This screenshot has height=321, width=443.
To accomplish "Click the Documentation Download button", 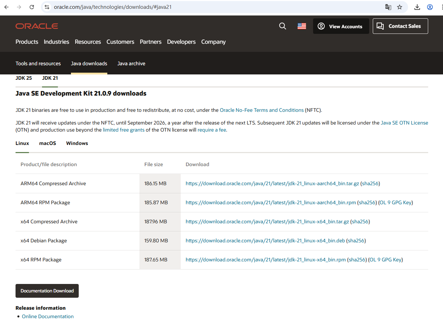I will (47, 291).
